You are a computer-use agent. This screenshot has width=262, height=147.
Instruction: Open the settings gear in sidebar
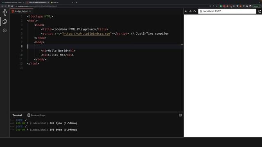(x=5, y=31)
